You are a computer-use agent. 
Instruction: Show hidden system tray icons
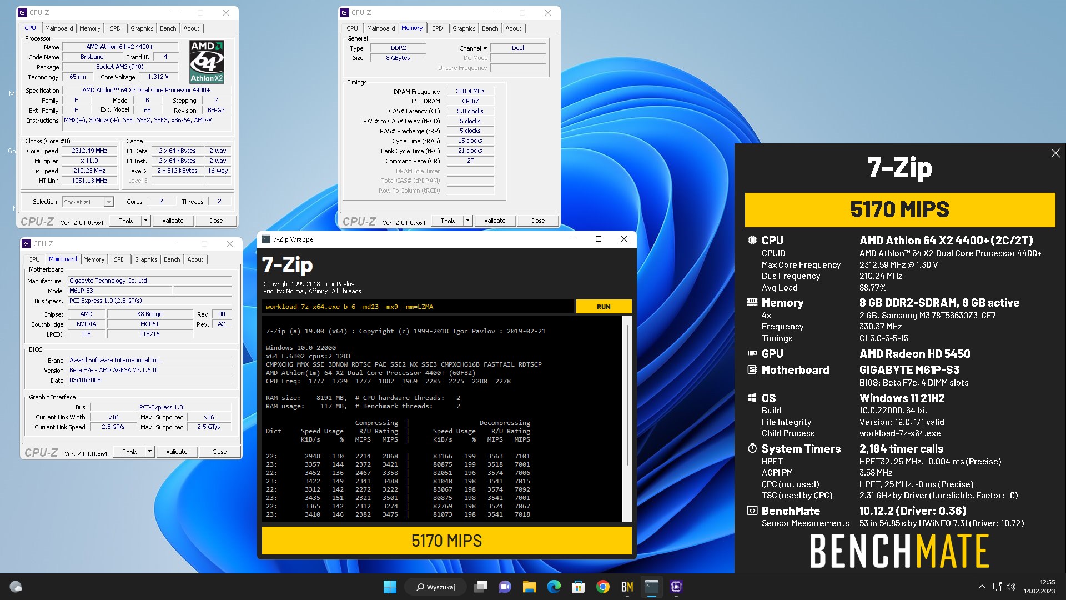coord(982,587)
